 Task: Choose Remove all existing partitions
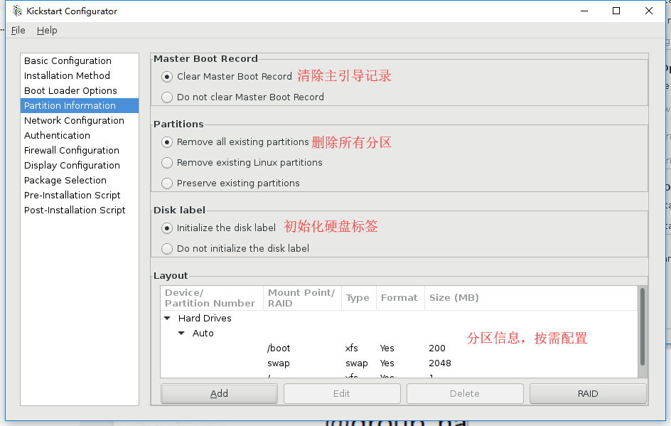(167, 142)
